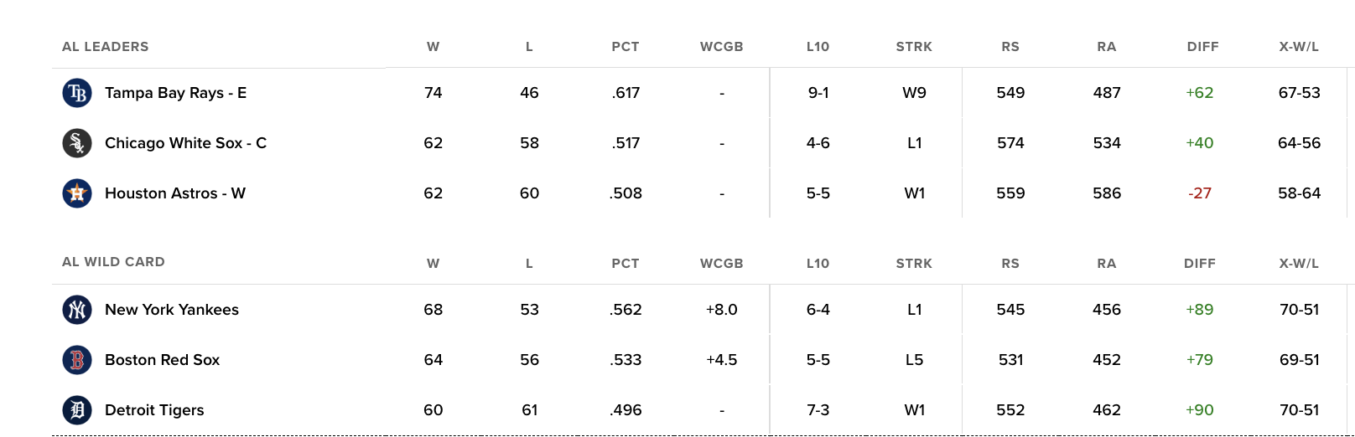Open the New York Yankees team link
The image size is (1355, 437).
[172, 310]
